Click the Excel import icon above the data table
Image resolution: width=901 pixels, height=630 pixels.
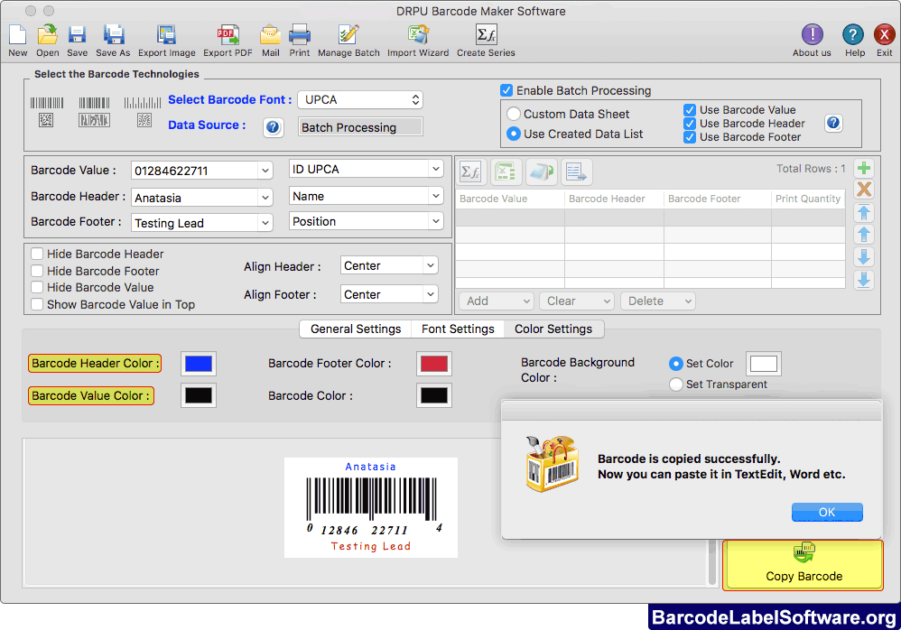tap(506, 171)
